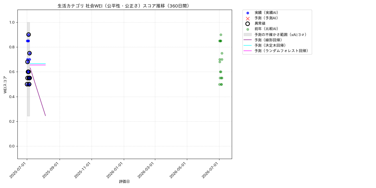The height and width of the screenshot is (188, 376).
Task: Click the topmost green 前年 point near 0.9
Action: pyautogui.click(x=221, y=35)
